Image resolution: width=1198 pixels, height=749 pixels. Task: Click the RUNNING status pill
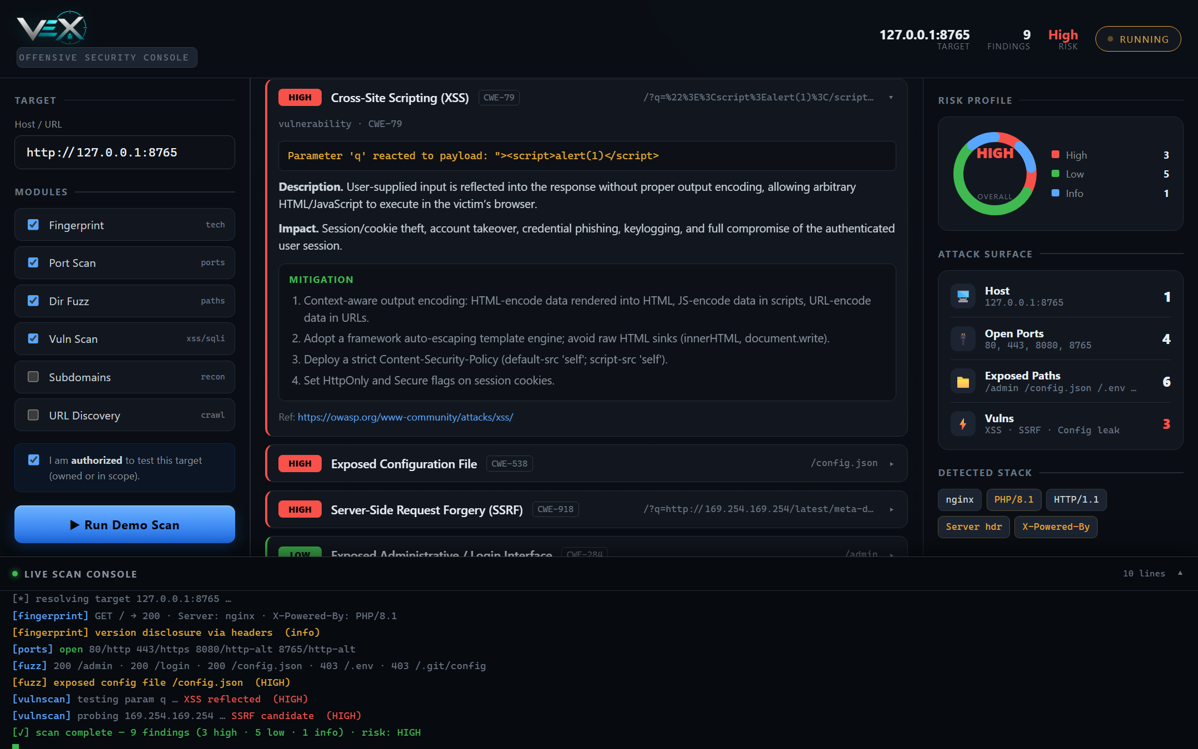click(1138, 39)
